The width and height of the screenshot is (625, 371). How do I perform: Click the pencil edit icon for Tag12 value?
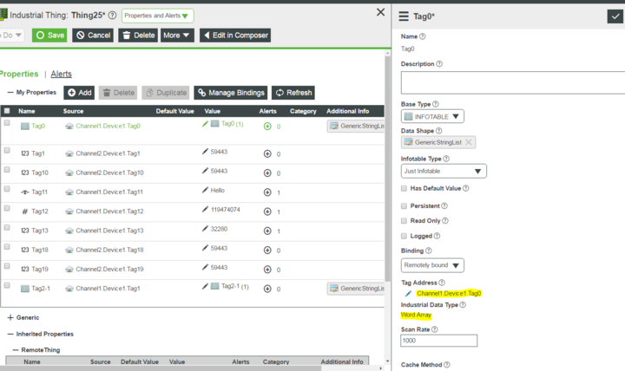coord(205,209)
